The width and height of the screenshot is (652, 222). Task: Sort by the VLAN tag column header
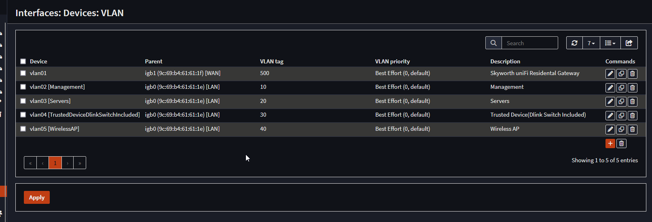272,61
